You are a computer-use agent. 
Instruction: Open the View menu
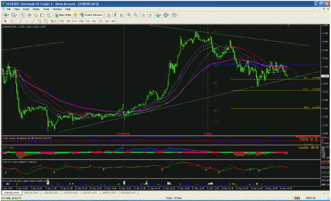(16, 10)
